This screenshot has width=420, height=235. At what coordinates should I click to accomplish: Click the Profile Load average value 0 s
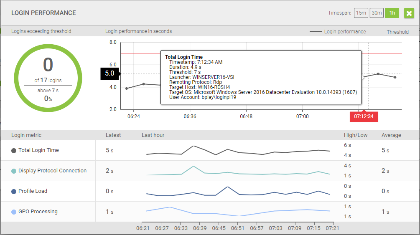click(x=385, y=191)
